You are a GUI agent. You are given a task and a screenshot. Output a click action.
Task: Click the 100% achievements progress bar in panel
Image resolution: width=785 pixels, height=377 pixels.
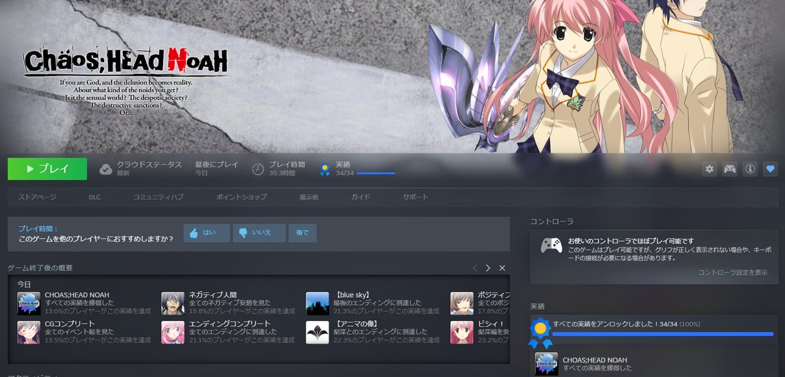[663, 334]
